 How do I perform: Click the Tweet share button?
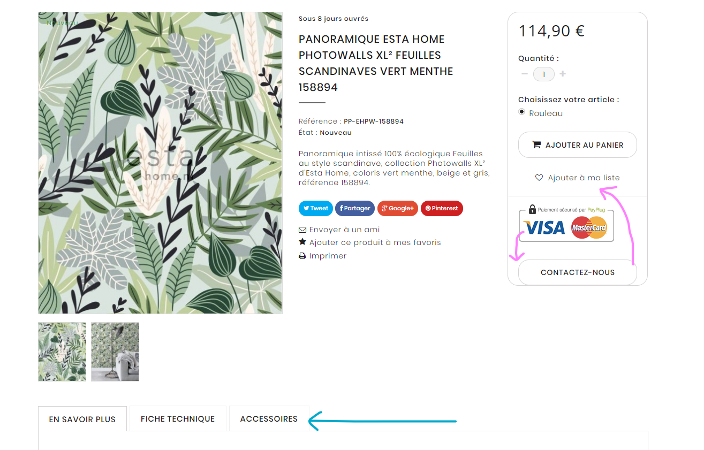click(316, 208)
